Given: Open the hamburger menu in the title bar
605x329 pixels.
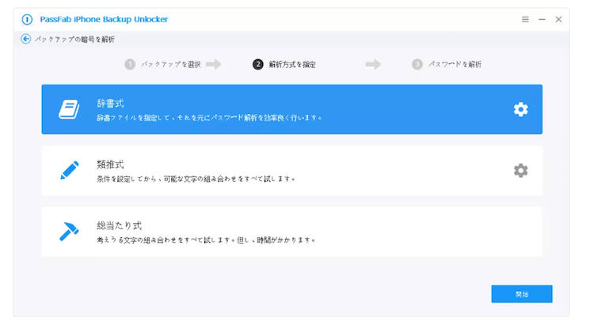Looking at the screenshot, I should pyautogui.click(x=525, y=19).
